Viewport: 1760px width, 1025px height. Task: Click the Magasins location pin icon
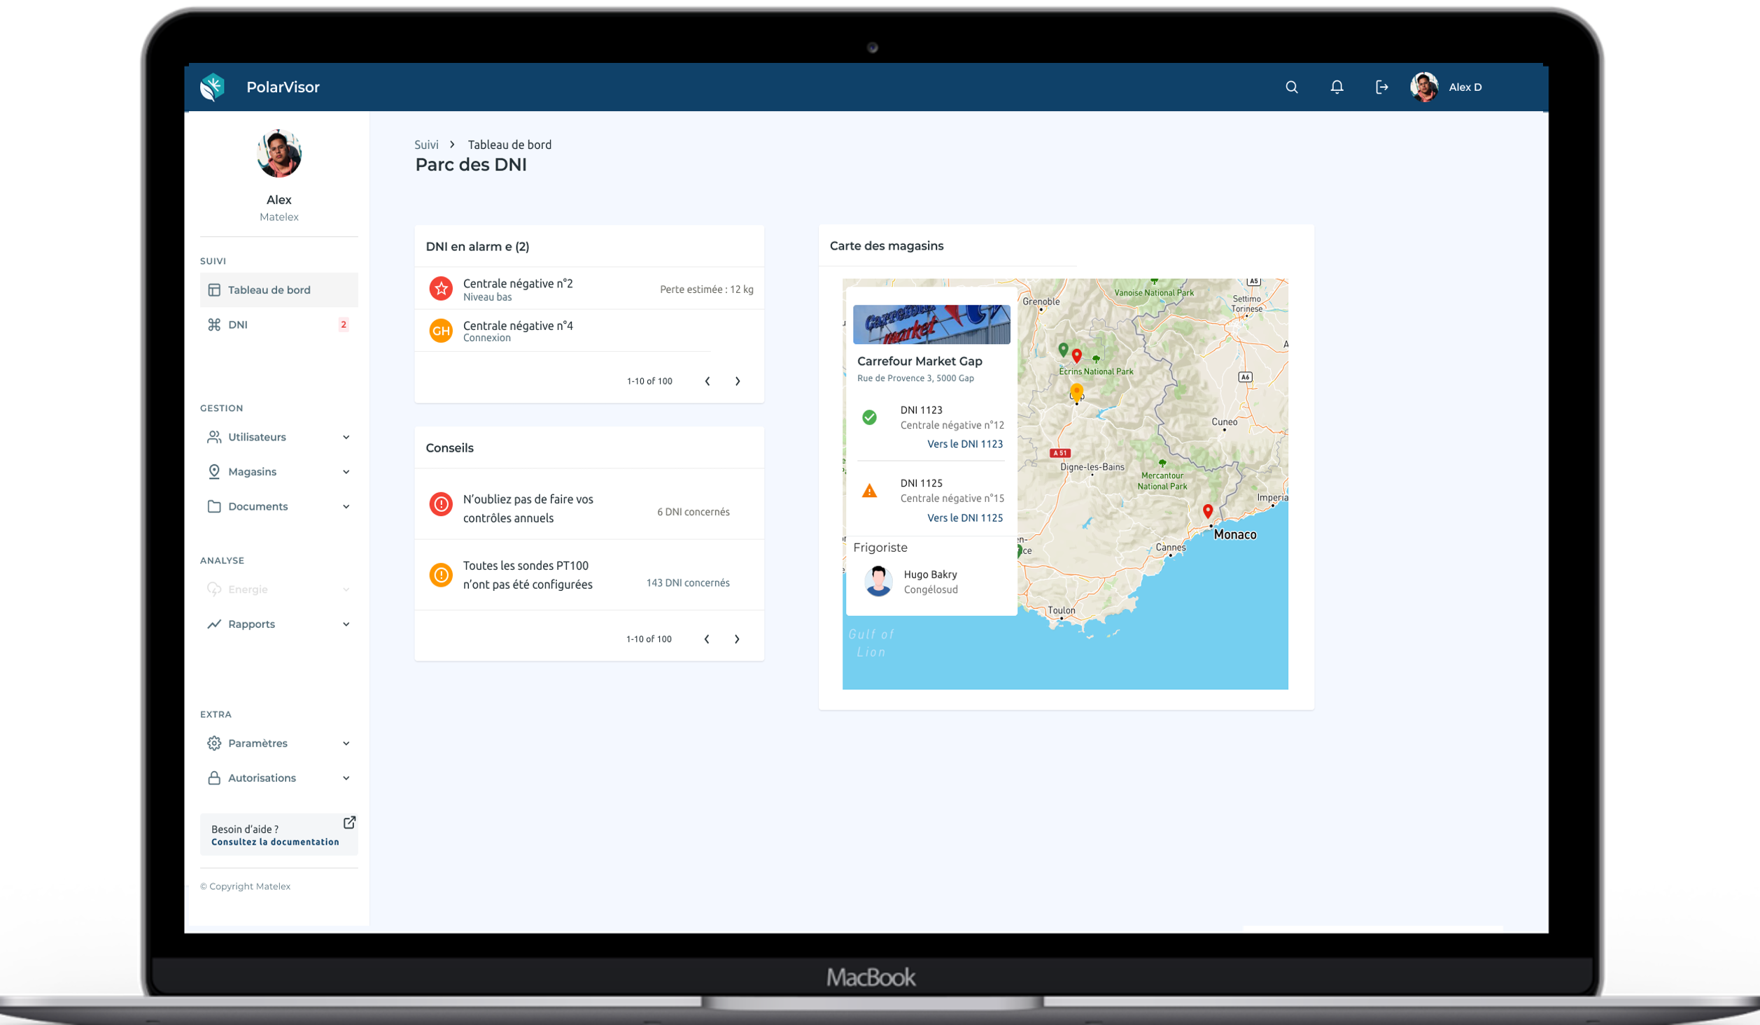(214, 471)
